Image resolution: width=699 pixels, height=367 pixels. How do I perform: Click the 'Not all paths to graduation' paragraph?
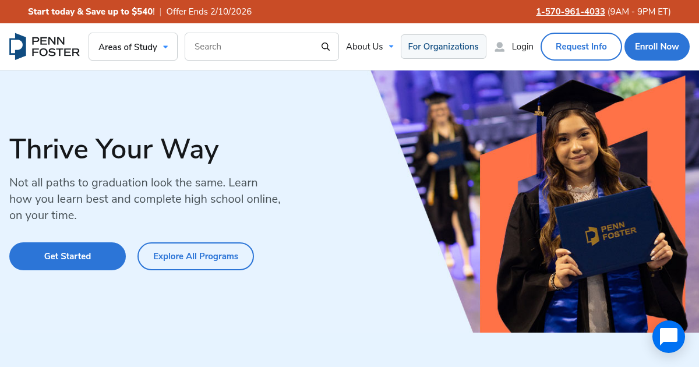click(x=145, y=199)
